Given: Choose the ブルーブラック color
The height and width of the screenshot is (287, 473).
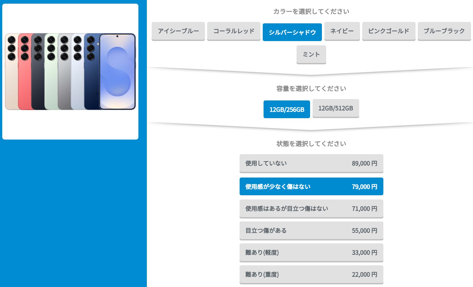Looking at the screenshot, I should (x=444, y=31).
